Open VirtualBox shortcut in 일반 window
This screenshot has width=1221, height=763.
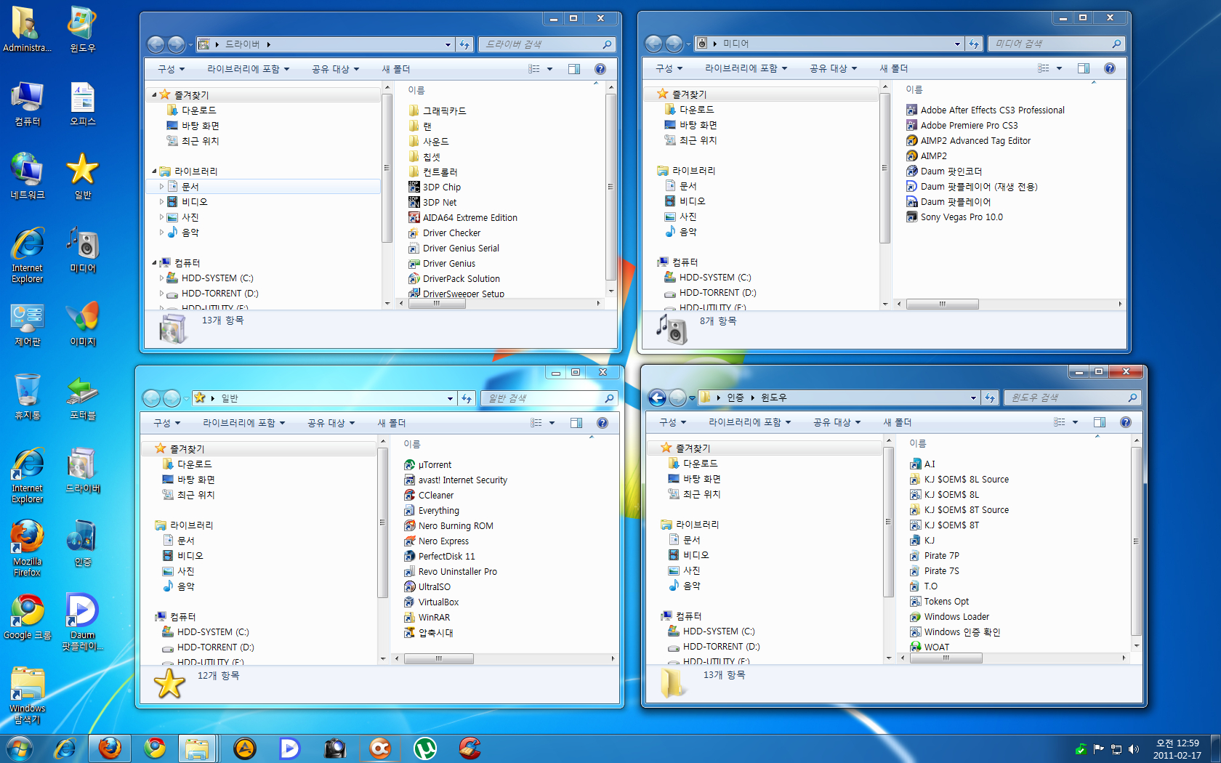coord(431,602)
